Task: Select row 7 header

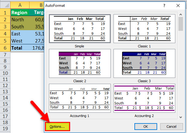Action: 5,55
